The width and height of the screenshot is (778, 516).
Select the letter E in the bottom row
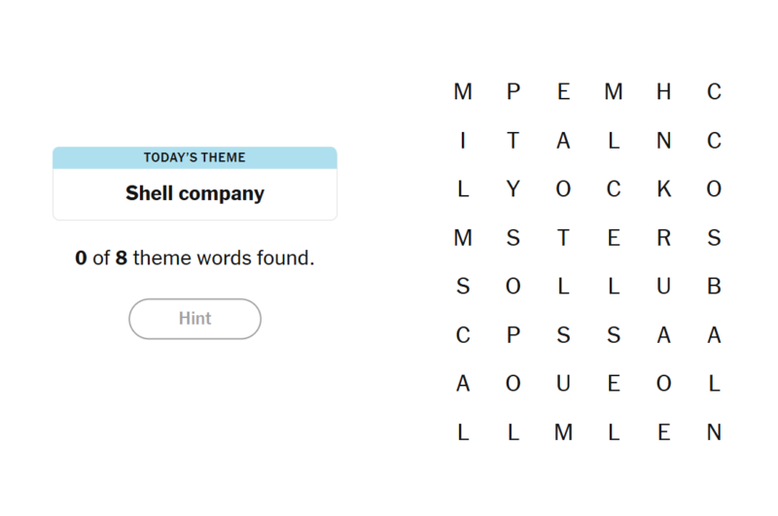click(664, 432)
